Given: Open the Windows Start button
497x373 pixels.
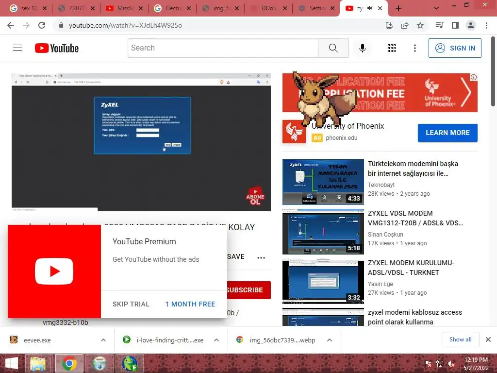Looking at the screenshot, I should pyautogui.click(x=12, y=363).
